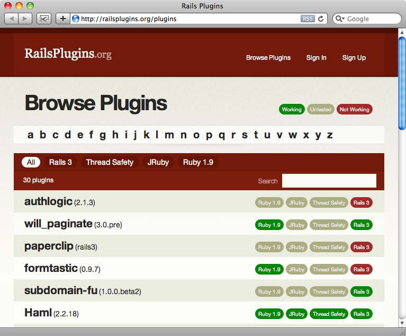
Task: Filter plugins by letter w
Action: [293, 135]
